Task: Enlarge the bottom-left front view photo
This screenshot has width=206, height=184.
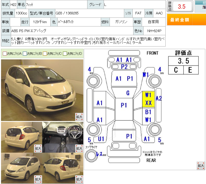Action: pos(38,179)
